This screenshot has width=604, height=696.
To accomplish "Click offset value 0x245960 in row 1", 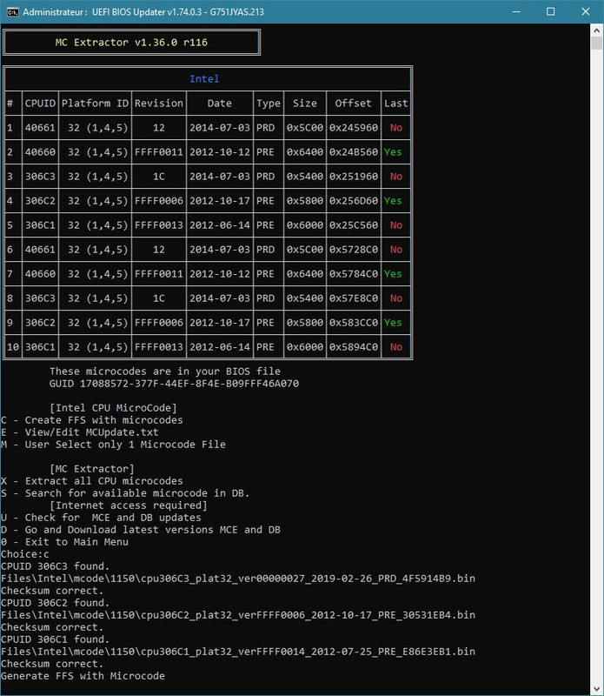I will pyautogui.click(x=354, y=128).
